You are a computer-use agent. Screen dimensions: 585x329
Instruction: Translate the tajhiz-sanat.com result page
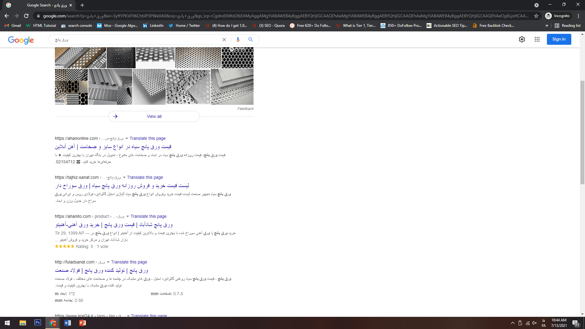(x=145, y=177)
